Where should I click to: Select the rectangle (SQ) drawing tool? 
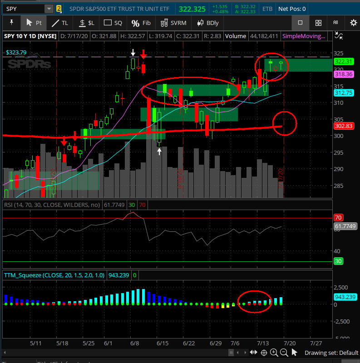coord(113,23)
